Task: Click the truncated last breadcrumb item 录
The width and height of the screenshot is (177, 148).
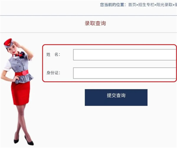Action: coord(176,5)
